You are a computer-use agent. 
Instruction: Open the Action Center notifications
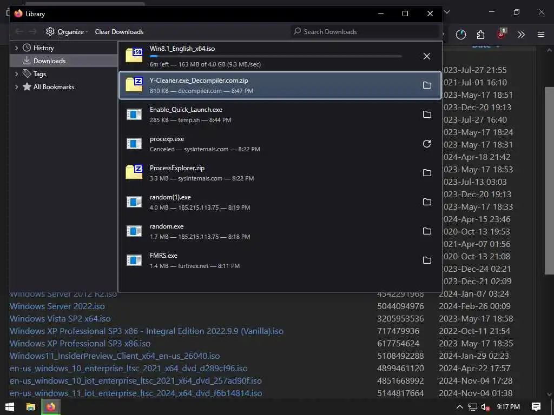point(536,407)
